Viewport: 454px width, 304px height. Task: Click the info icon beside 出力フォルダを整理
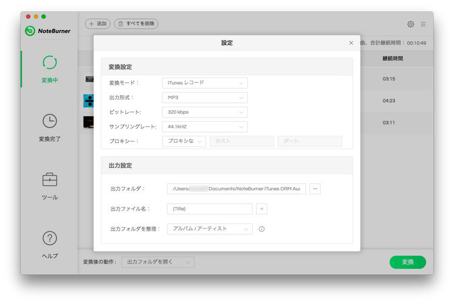[261, 229]
